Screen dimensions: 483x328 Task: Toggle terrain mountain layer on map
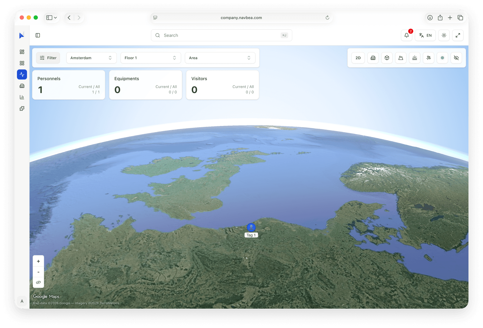[401, 58]
